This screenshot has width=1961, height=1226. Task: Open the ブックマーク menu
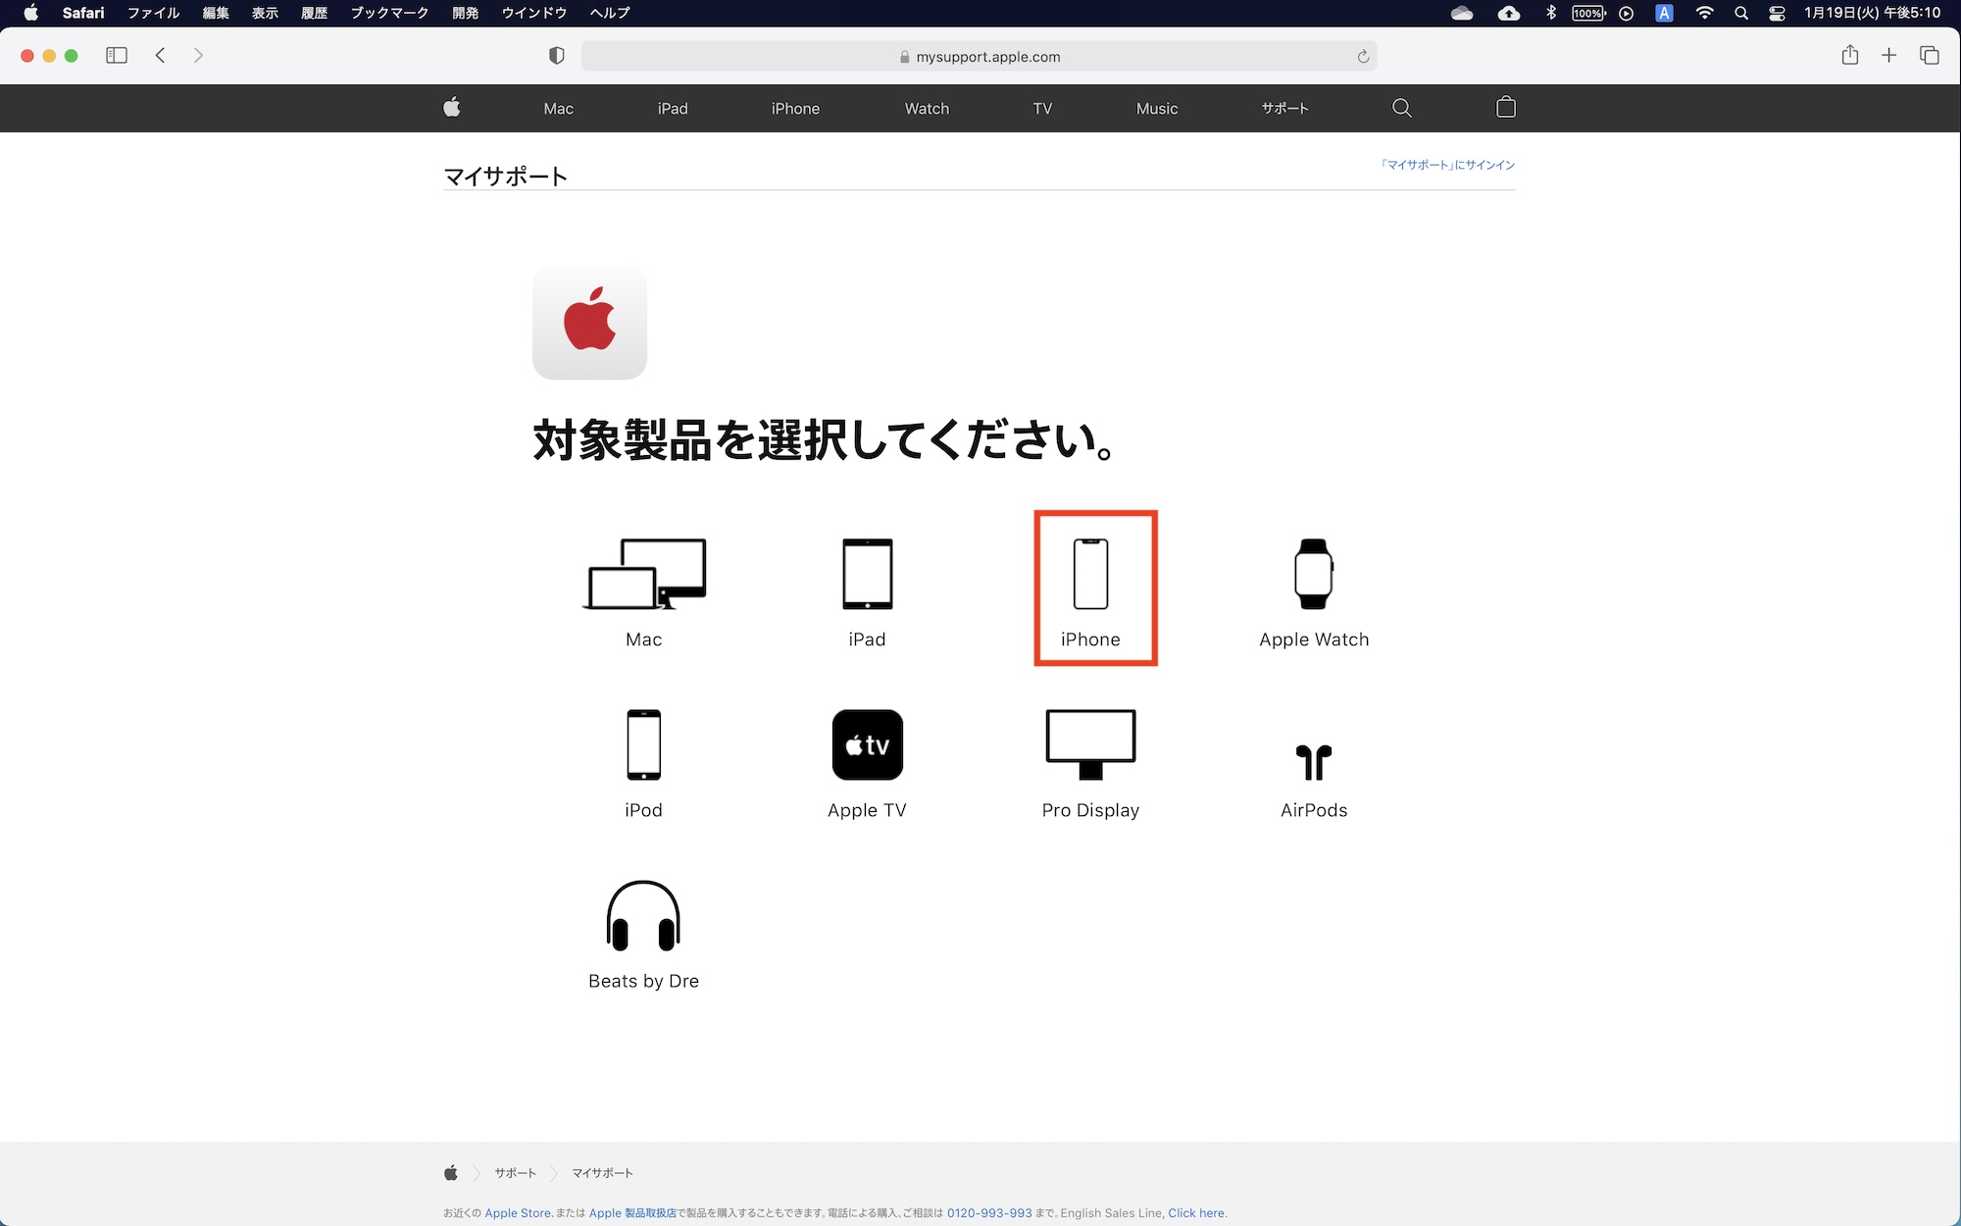click(389, 13)
